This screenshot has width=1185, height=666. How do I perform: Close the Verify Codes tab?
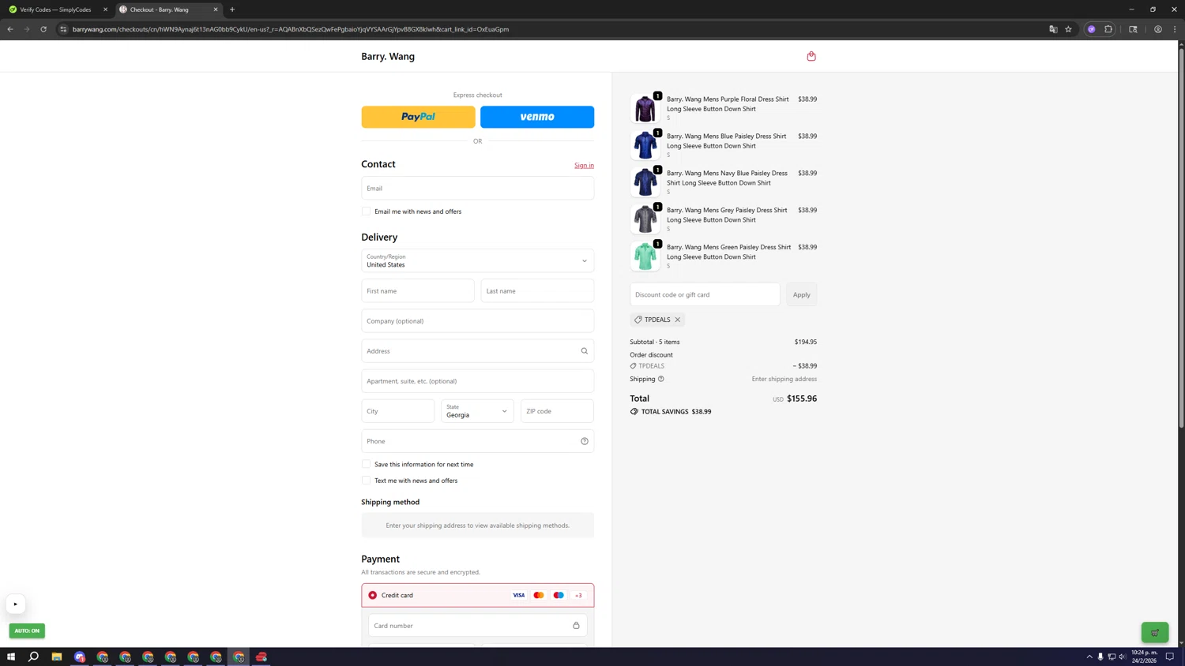click(x=105, y=9)
